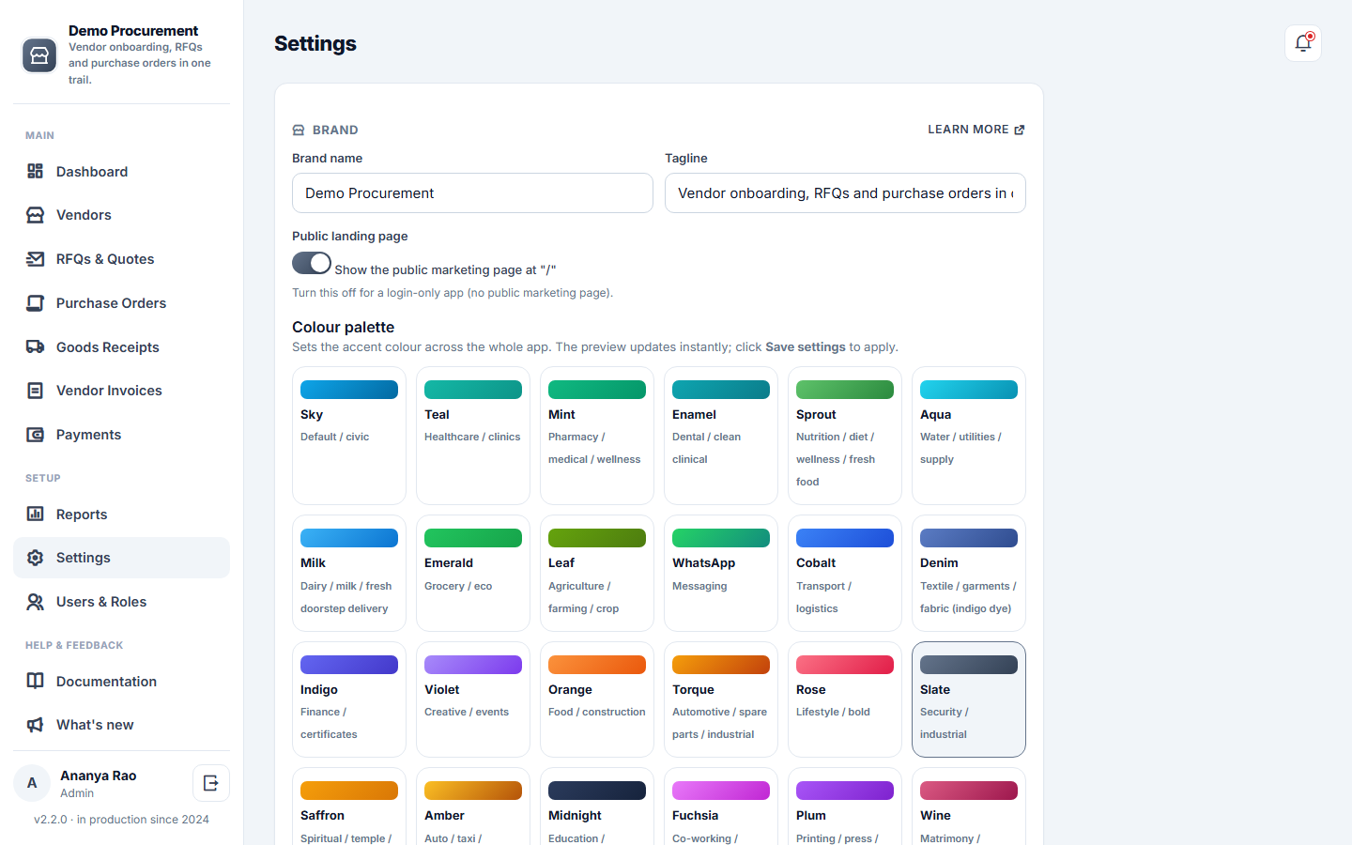Click the Settings gear icon
The image size is (1352, 845).
36,558
